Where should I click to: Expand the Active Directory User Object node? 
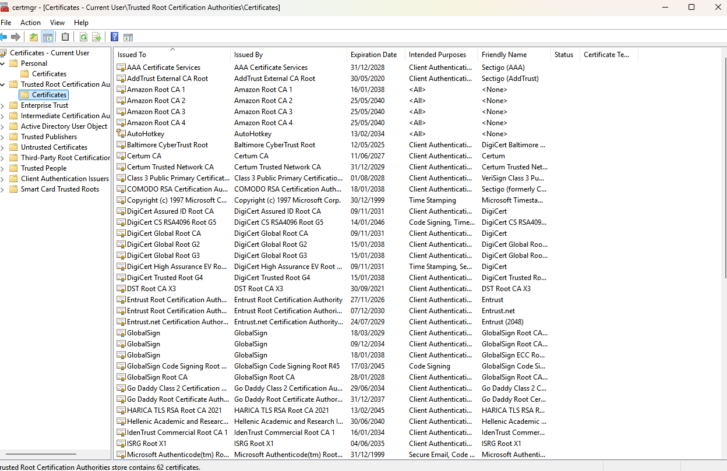tap(2, 126)
